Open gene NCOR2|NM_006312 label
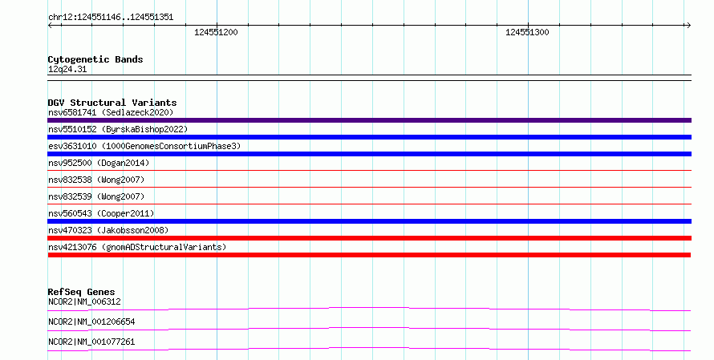Viewport: 714px width, 360px height. pyautogui.click(x=84, y=301)
